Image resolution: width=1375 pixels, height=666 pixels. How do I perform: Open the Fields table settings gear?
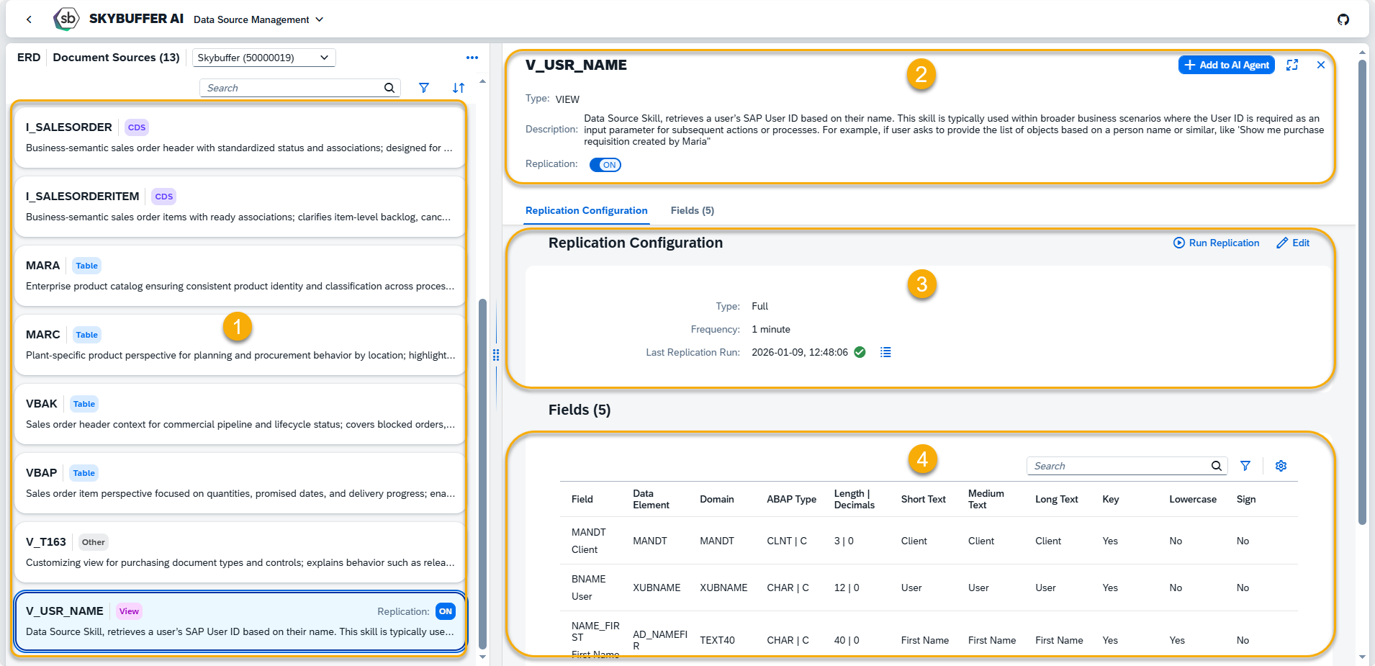1281,466
